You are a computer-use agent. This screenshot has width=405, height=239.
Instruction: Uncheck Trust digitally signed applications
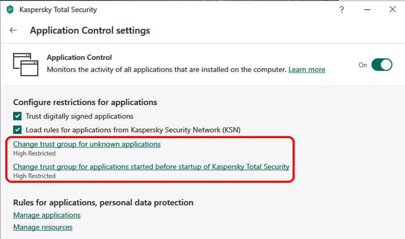[x=17, y=116]
